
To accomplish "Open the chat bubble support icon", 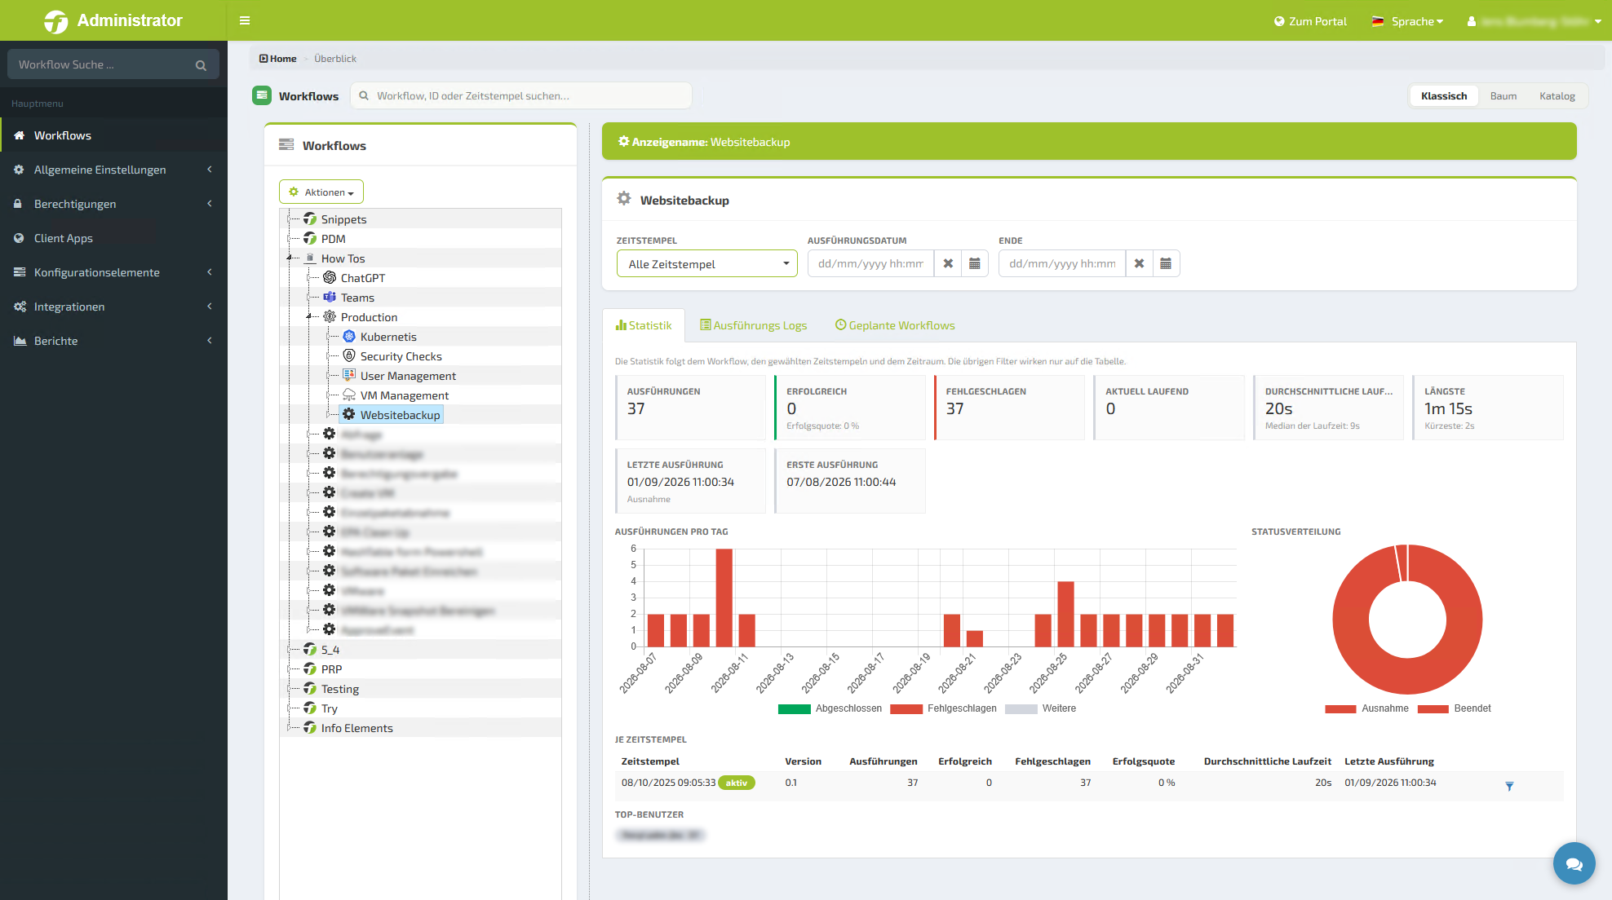I will (1574, 863).
